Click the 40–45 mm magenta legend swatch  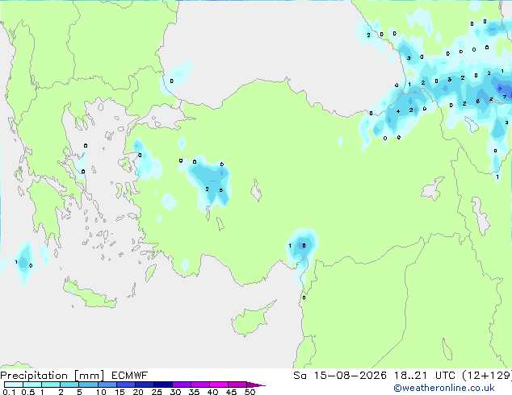(x=219, y=385)
